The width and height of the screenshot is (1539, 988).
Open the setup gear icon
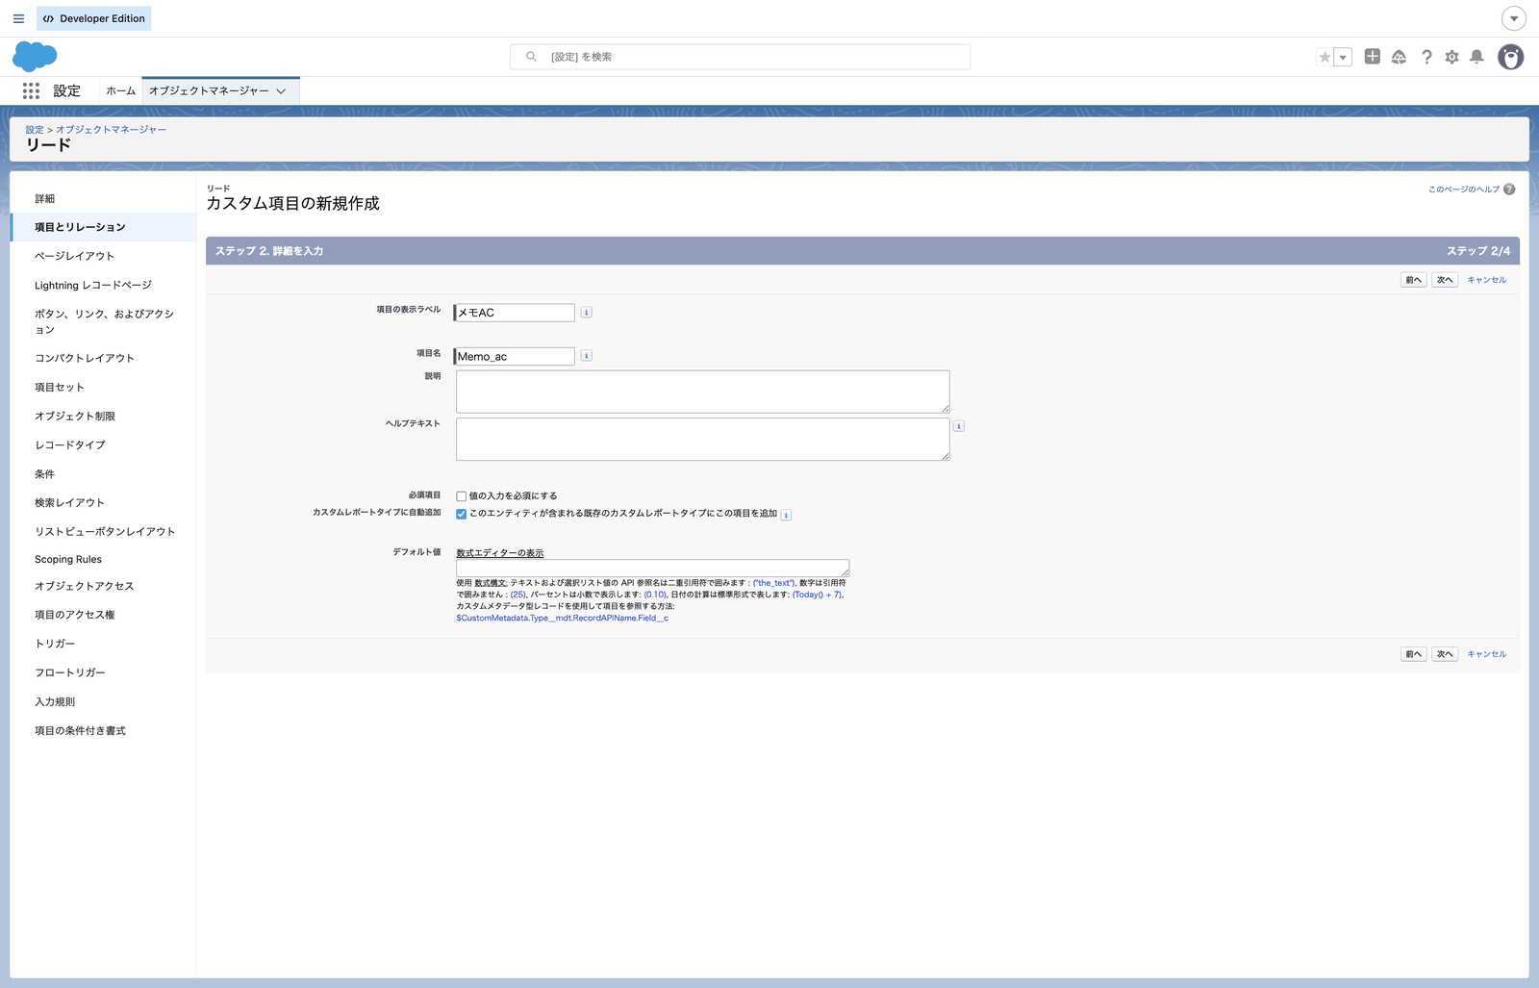coord(1451,57)
